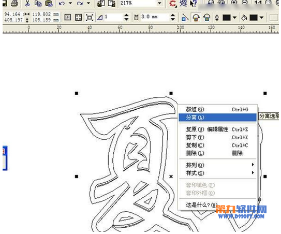Image resolution: width=281 pixels, height=234 pixels.
Task: Select the Contour to center button
Action: [68, 18]
